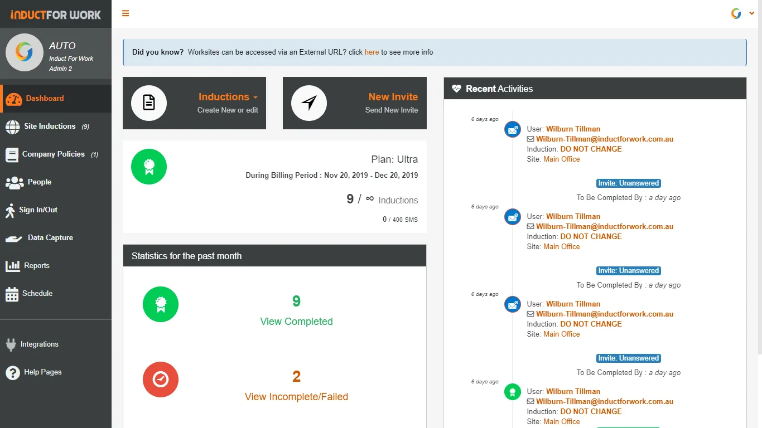View Completed inductions
Screen dimensions: 762x428
pyautogui.click(x=296, y=322)
